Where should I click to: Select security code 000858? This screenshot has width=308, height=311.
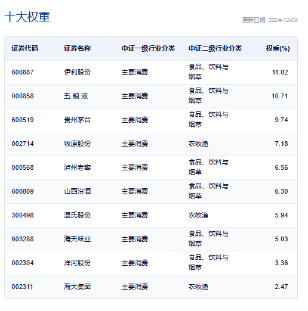23,96
